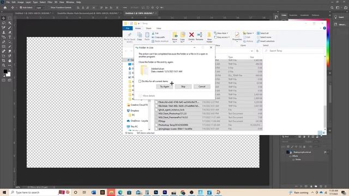349x196 pixels.
Task: Open Photoshop Filter menu
Action: (x=50, y=2)
